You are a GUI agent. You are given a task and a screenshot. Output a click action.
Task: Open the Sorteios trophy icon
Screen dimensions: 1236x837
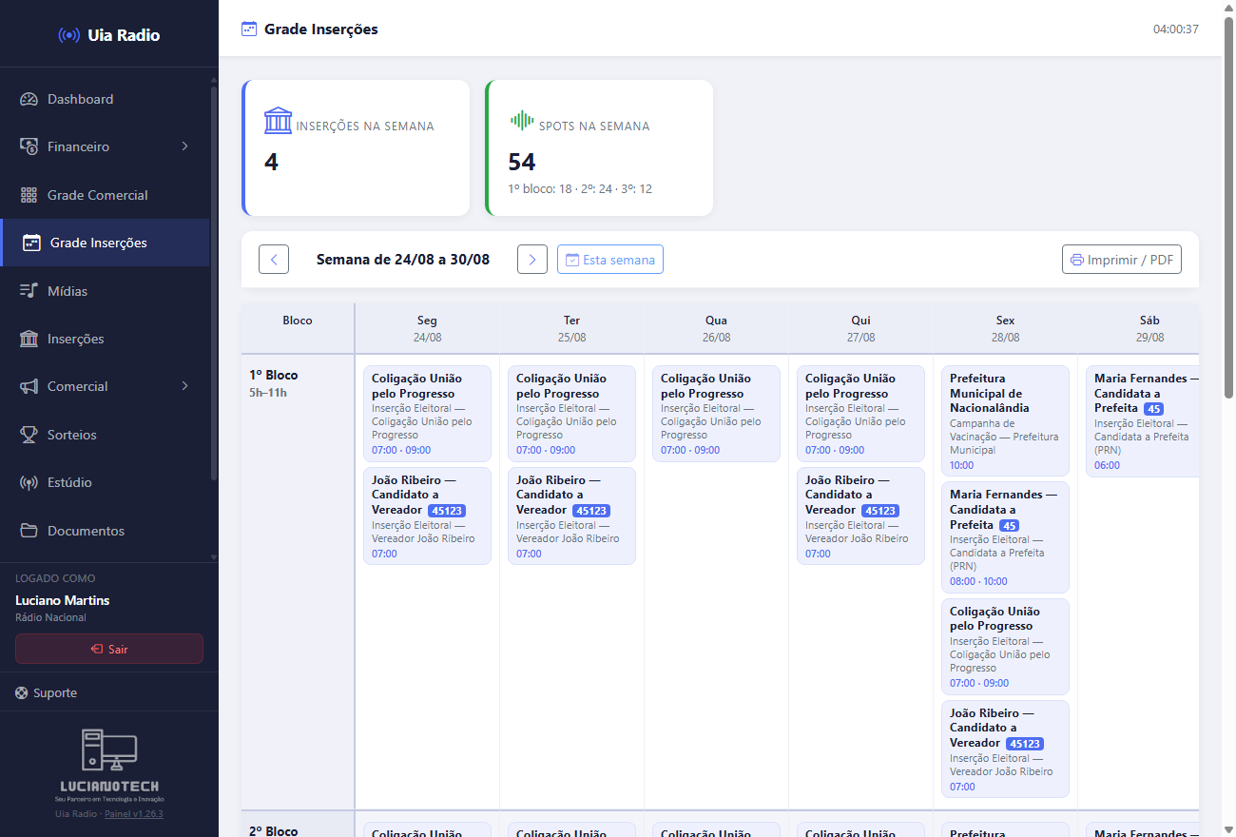point(29,435)
